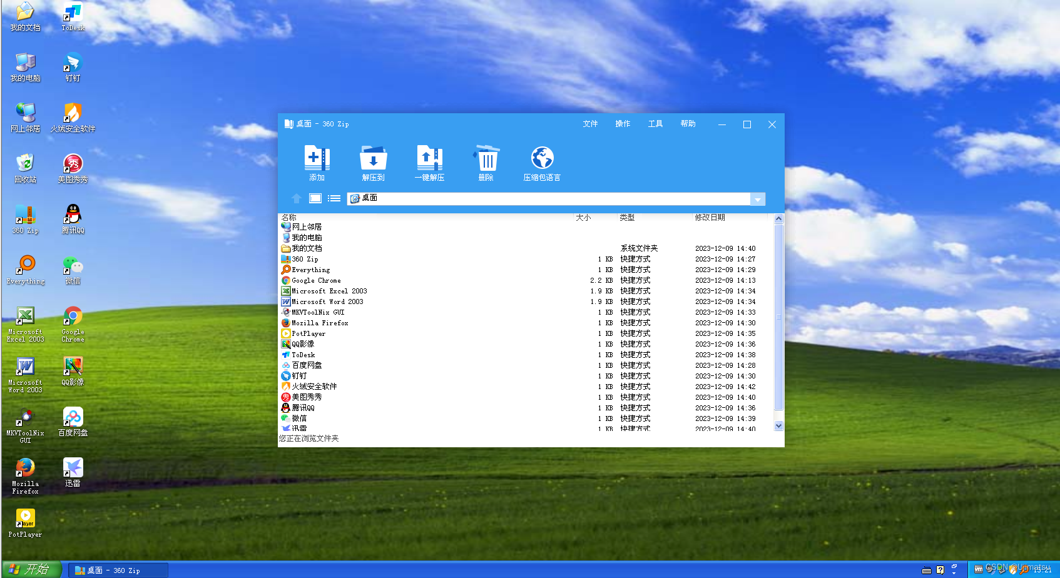Image resolution: width=1060 pixels, height=578 pixels.
Task: Select ToDesk row in file list
Action: [526, 355]
